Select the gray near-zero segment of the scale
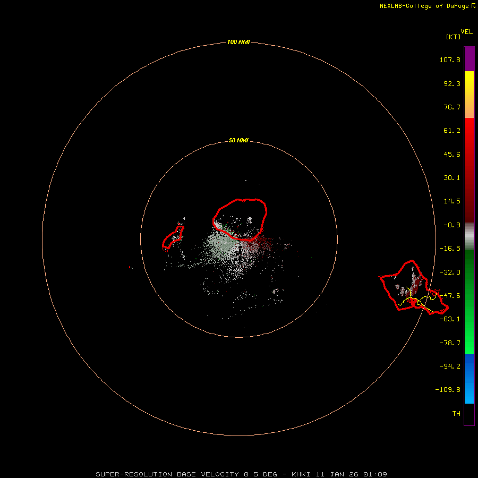 pyautogui.click(x=469, y=236)
